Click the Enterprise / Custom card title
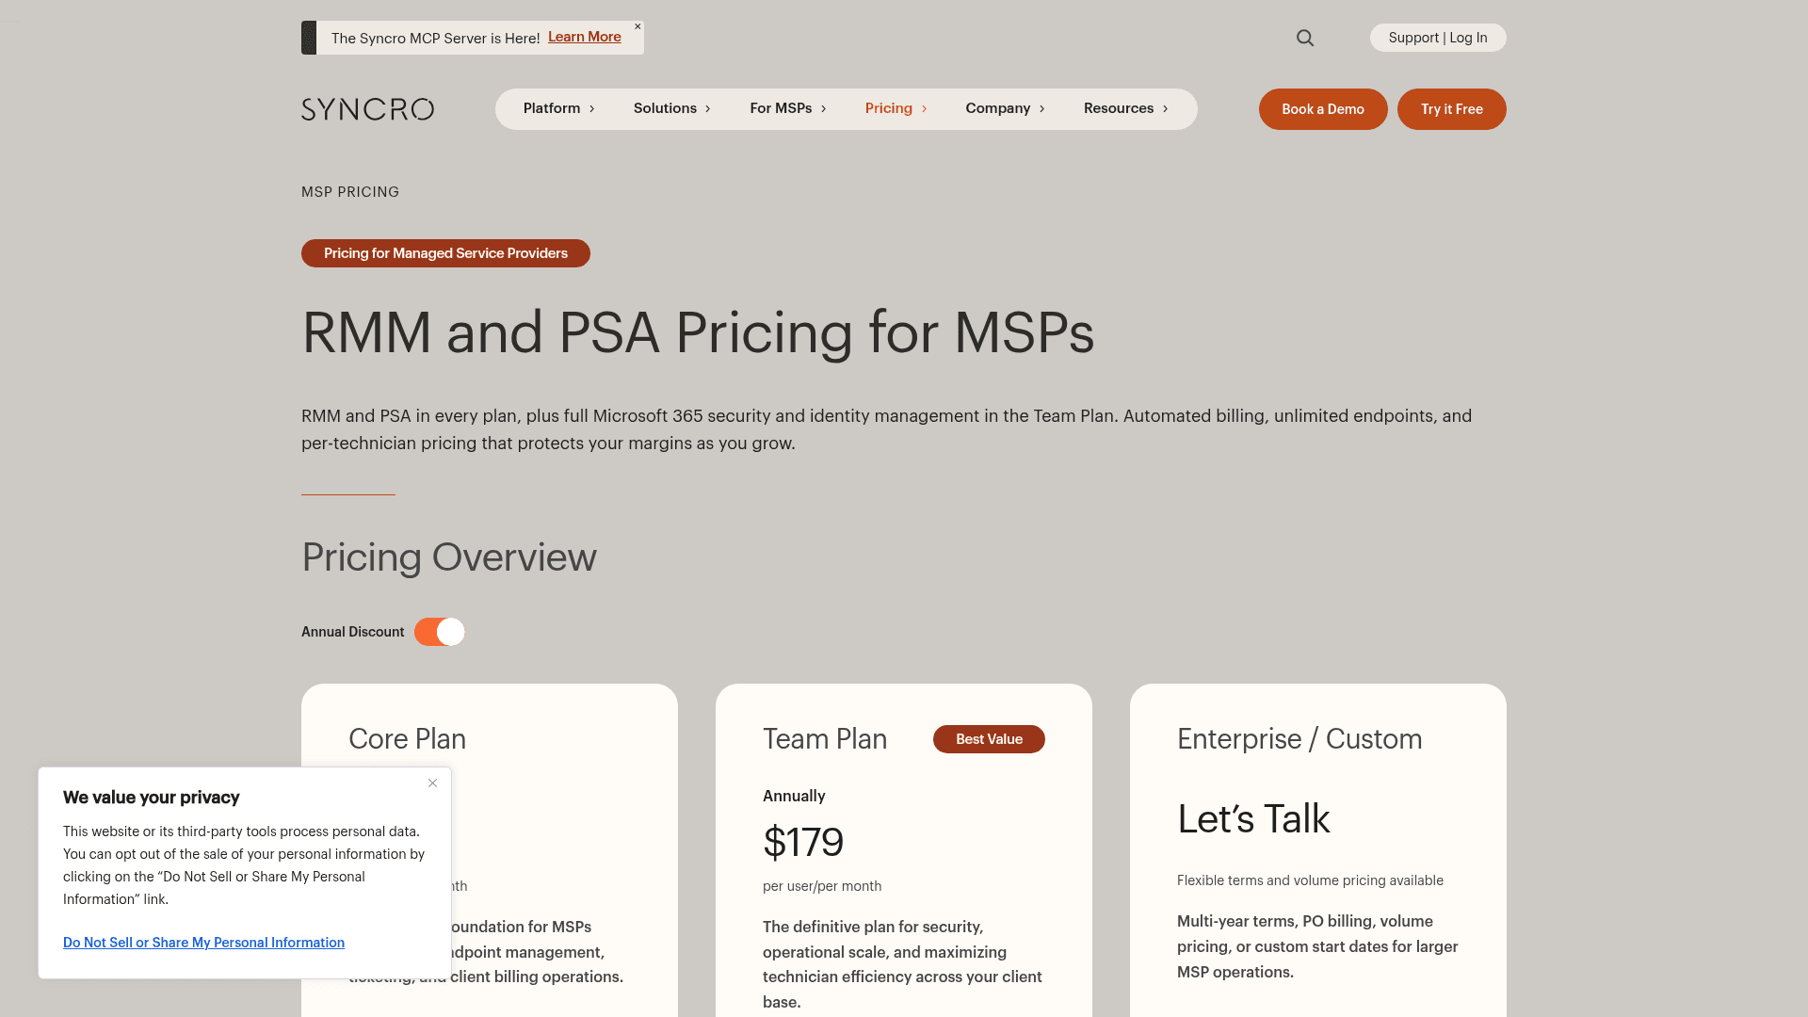The height and width of the screenshot is (1017, 1808). pos(1299,739)
